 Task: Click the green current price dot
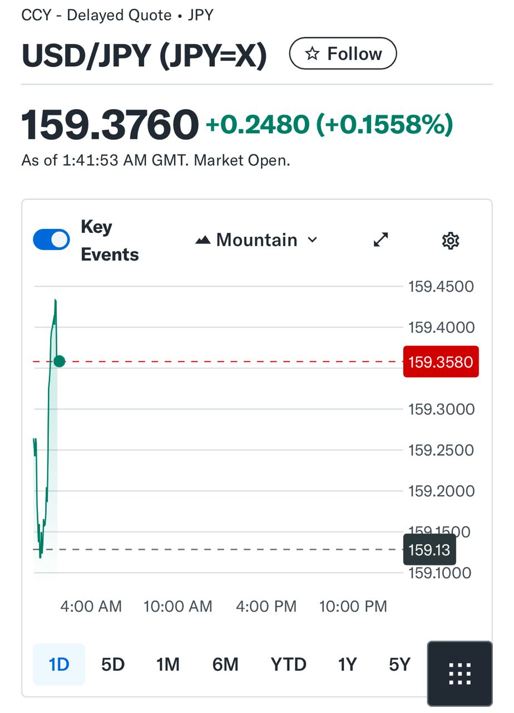[59, 362]
